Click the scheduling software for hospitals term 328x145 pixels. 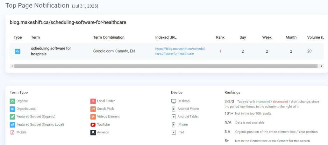pos(51,51)
